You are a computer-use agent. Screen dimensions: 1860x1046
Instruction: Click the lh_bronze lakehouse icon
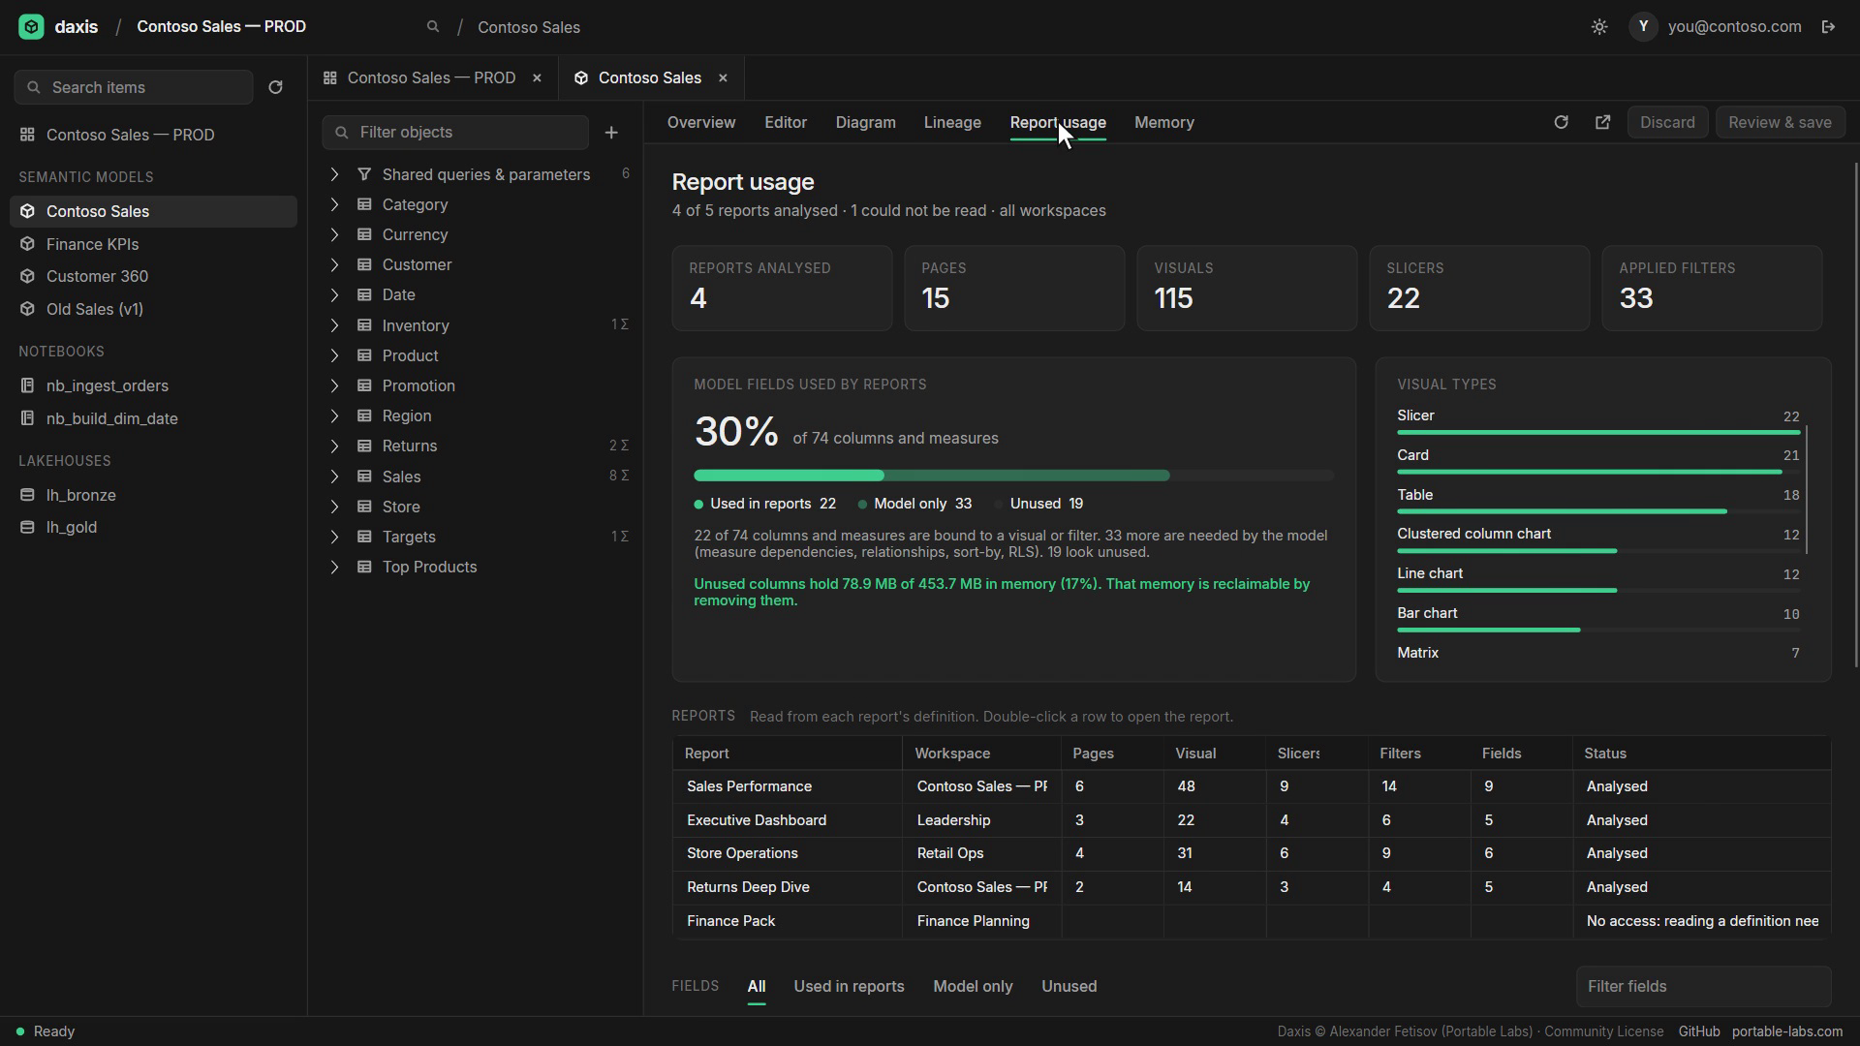pos(27,495)
